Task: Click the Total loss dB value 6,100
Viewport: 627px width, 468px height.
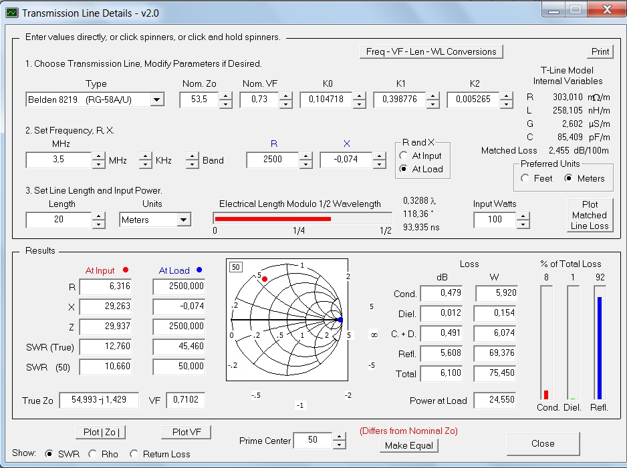Action: 441,373
